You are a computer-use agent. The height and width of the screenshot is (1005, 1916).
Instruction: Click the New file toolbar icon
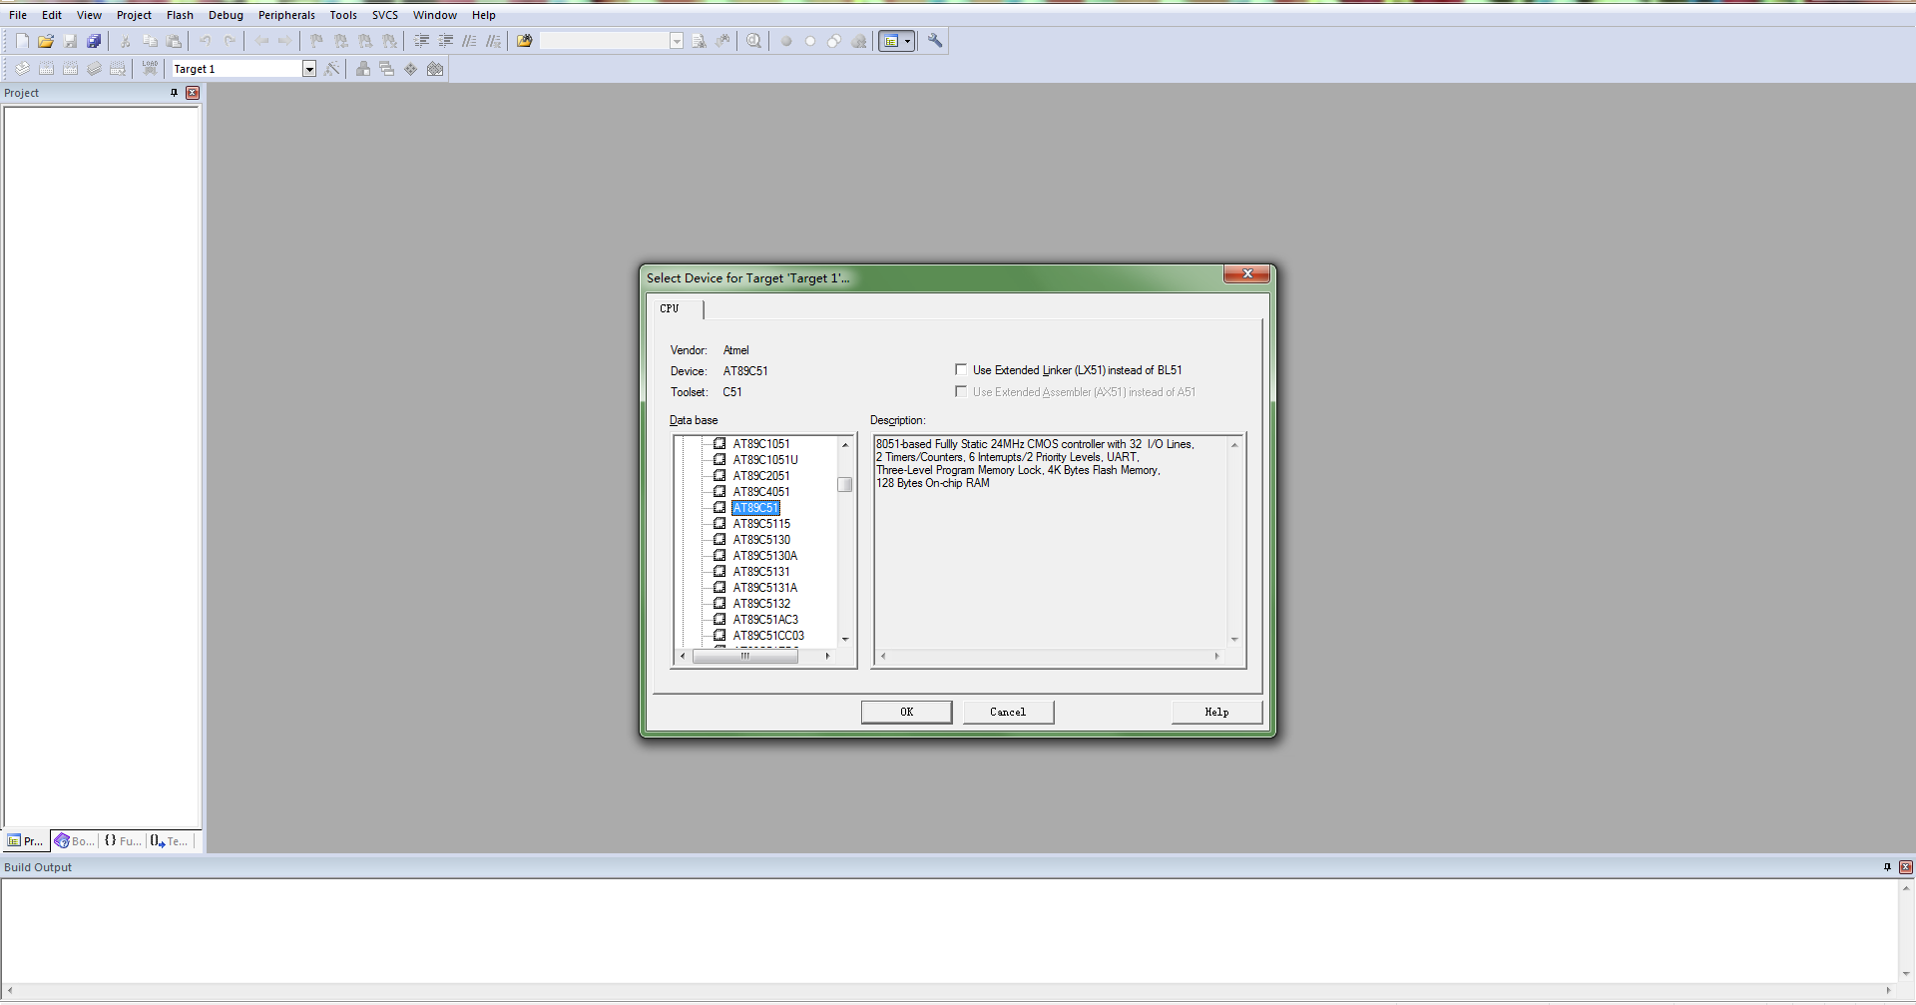[22, 41]
